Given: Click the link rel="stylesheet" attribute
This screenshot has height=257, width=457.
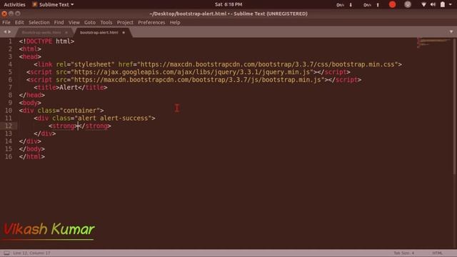Looking at the screenshot, I should coord(85,64).
